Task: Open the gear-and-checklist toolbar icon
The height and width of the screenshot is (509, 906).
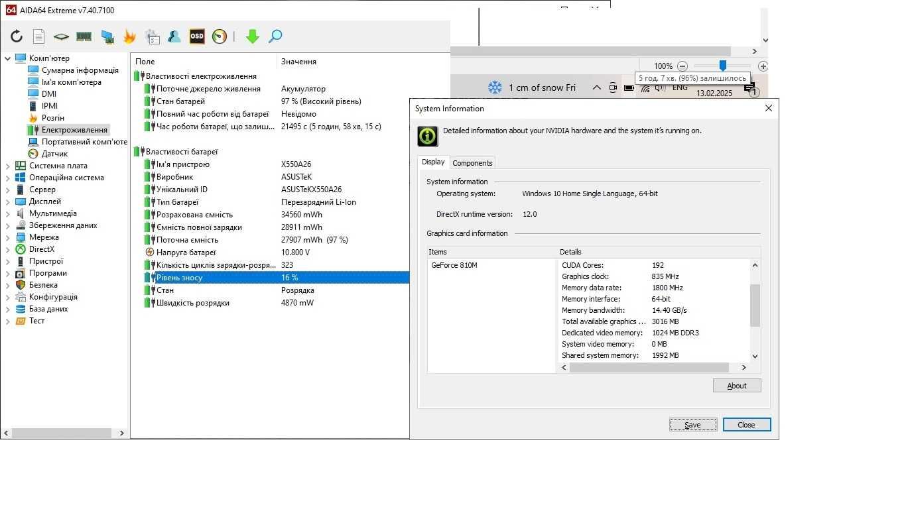Action: [x=152, y=36]
